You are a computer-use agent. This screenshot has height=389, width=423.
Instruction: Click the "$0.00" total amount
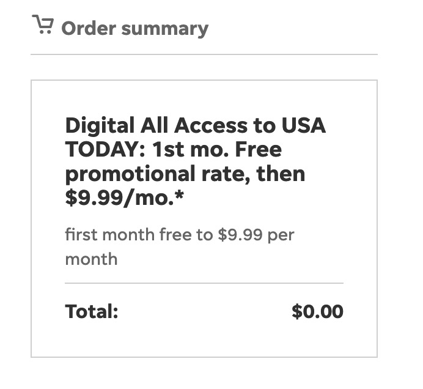point(317,311)
